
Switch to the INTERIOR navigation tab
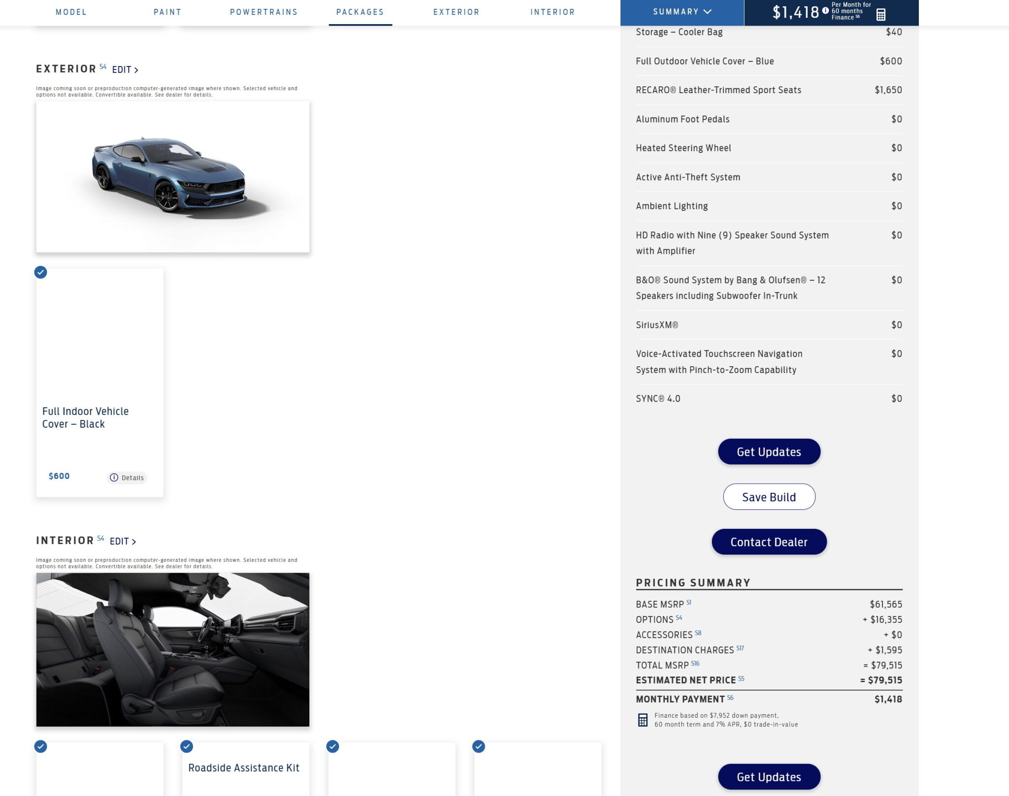point(552,12)
